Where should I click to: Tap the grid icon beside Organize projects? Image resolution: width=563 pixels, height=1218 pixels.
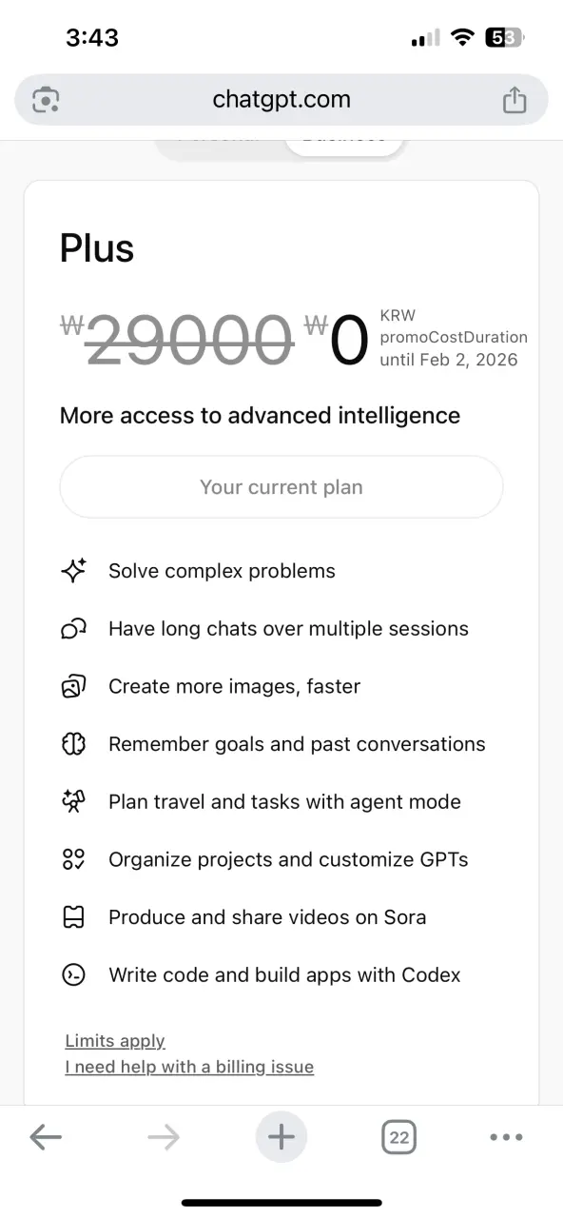pos(73,859)
